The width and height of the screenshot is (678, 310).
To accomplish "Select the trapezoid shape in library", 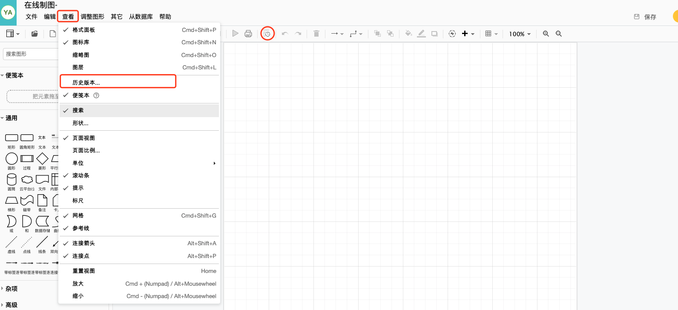I will (x=11, y=200).
